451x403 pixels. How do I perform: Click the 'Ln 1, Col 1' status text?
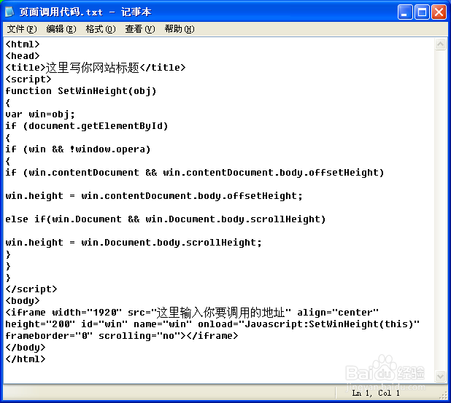click(376, 393)
